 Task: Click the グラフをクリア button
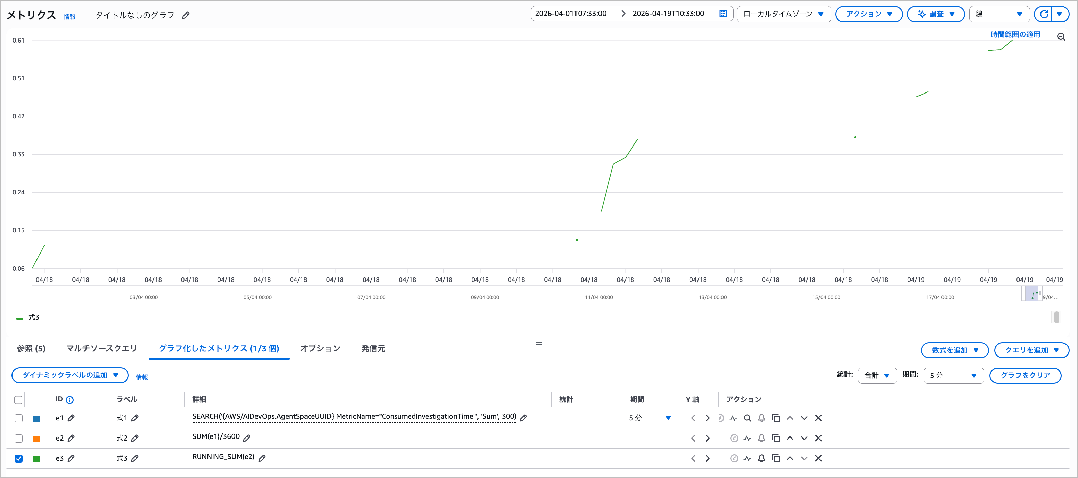[1025, 375]
